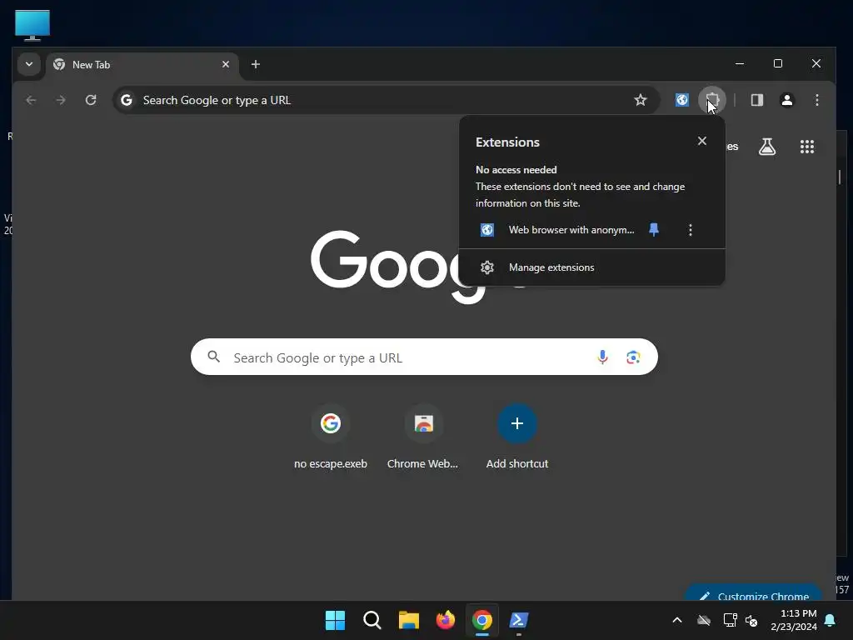This screenshot has height=640, width=853.
Task: Click the magnifier in Google search box
Action: (x=214, y=357)
